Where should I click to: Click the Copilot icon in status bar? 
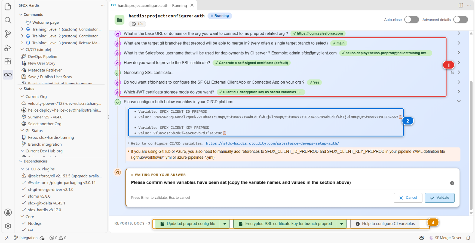point(422,238)
